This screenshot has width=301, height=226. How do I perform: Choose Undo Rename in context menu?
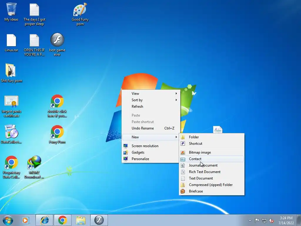[151, 128]
